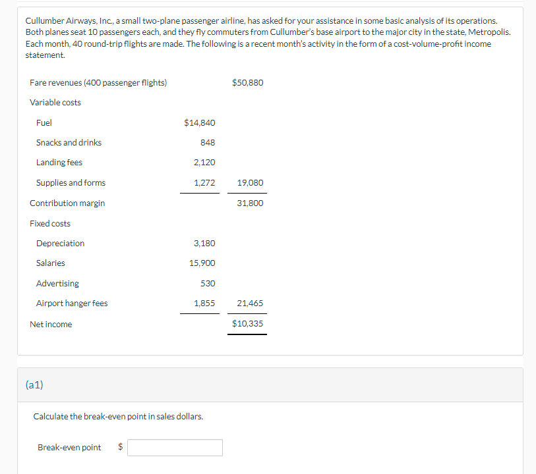Click the 'Net income' label
536x474 pixels.
tap(51, 324)
